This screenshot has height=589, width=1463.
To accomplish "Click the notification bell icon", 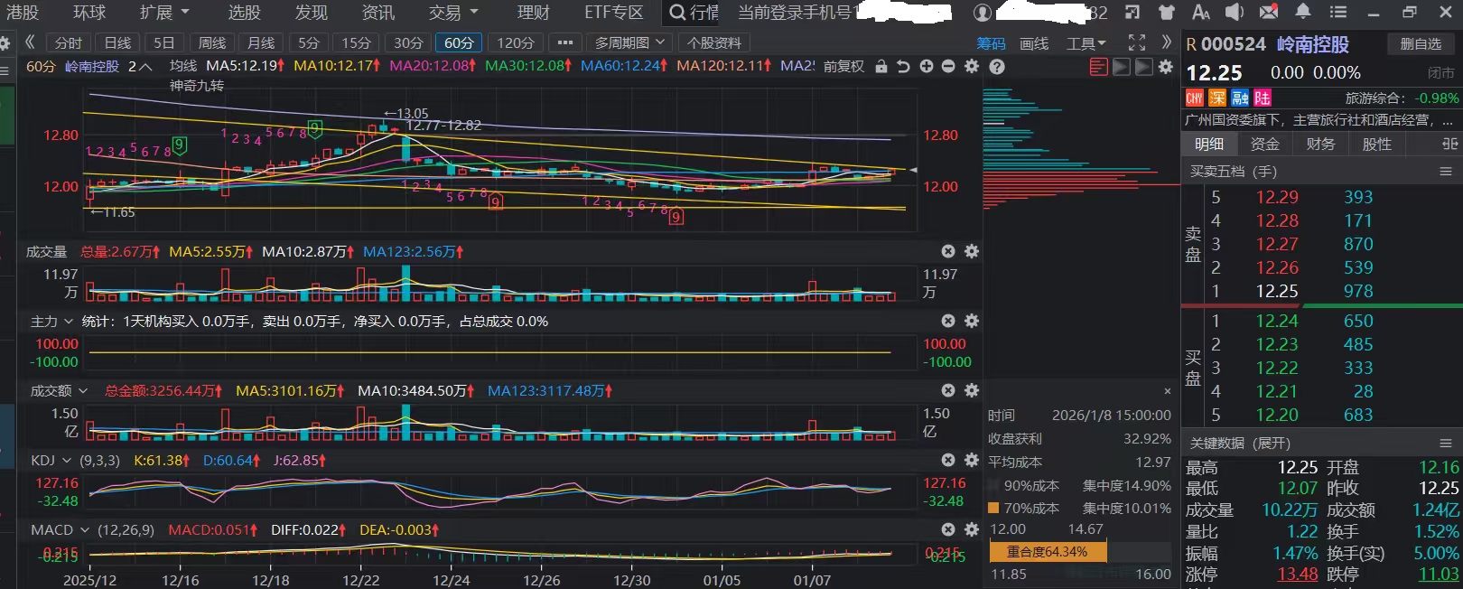I will coord(1302,13).
